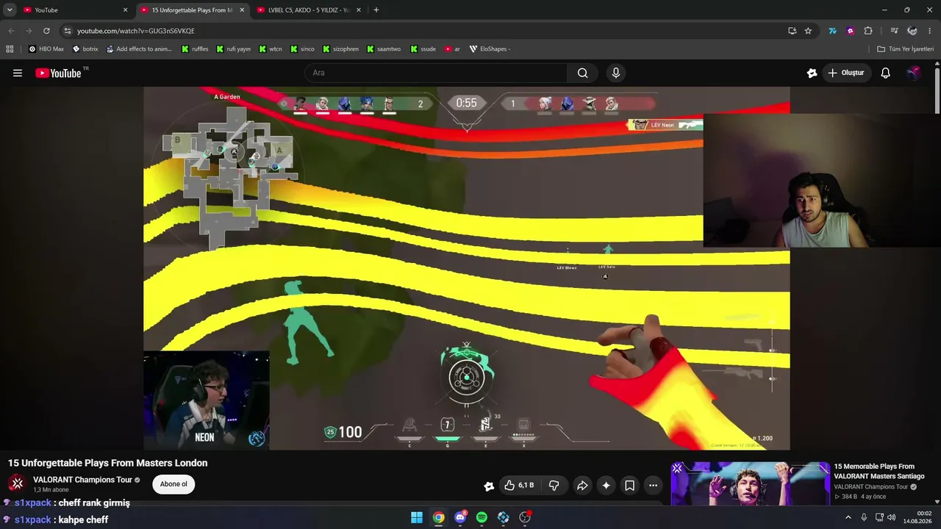Screen dimensions: 941x529
Task: Open the ruffles bookmark
Action: (195, 49)
